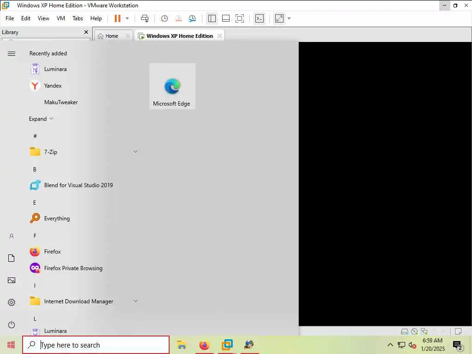This screenshot has width=472, height=354.
Task: Open the Power button in Start
Action: [x=12, y=324]
